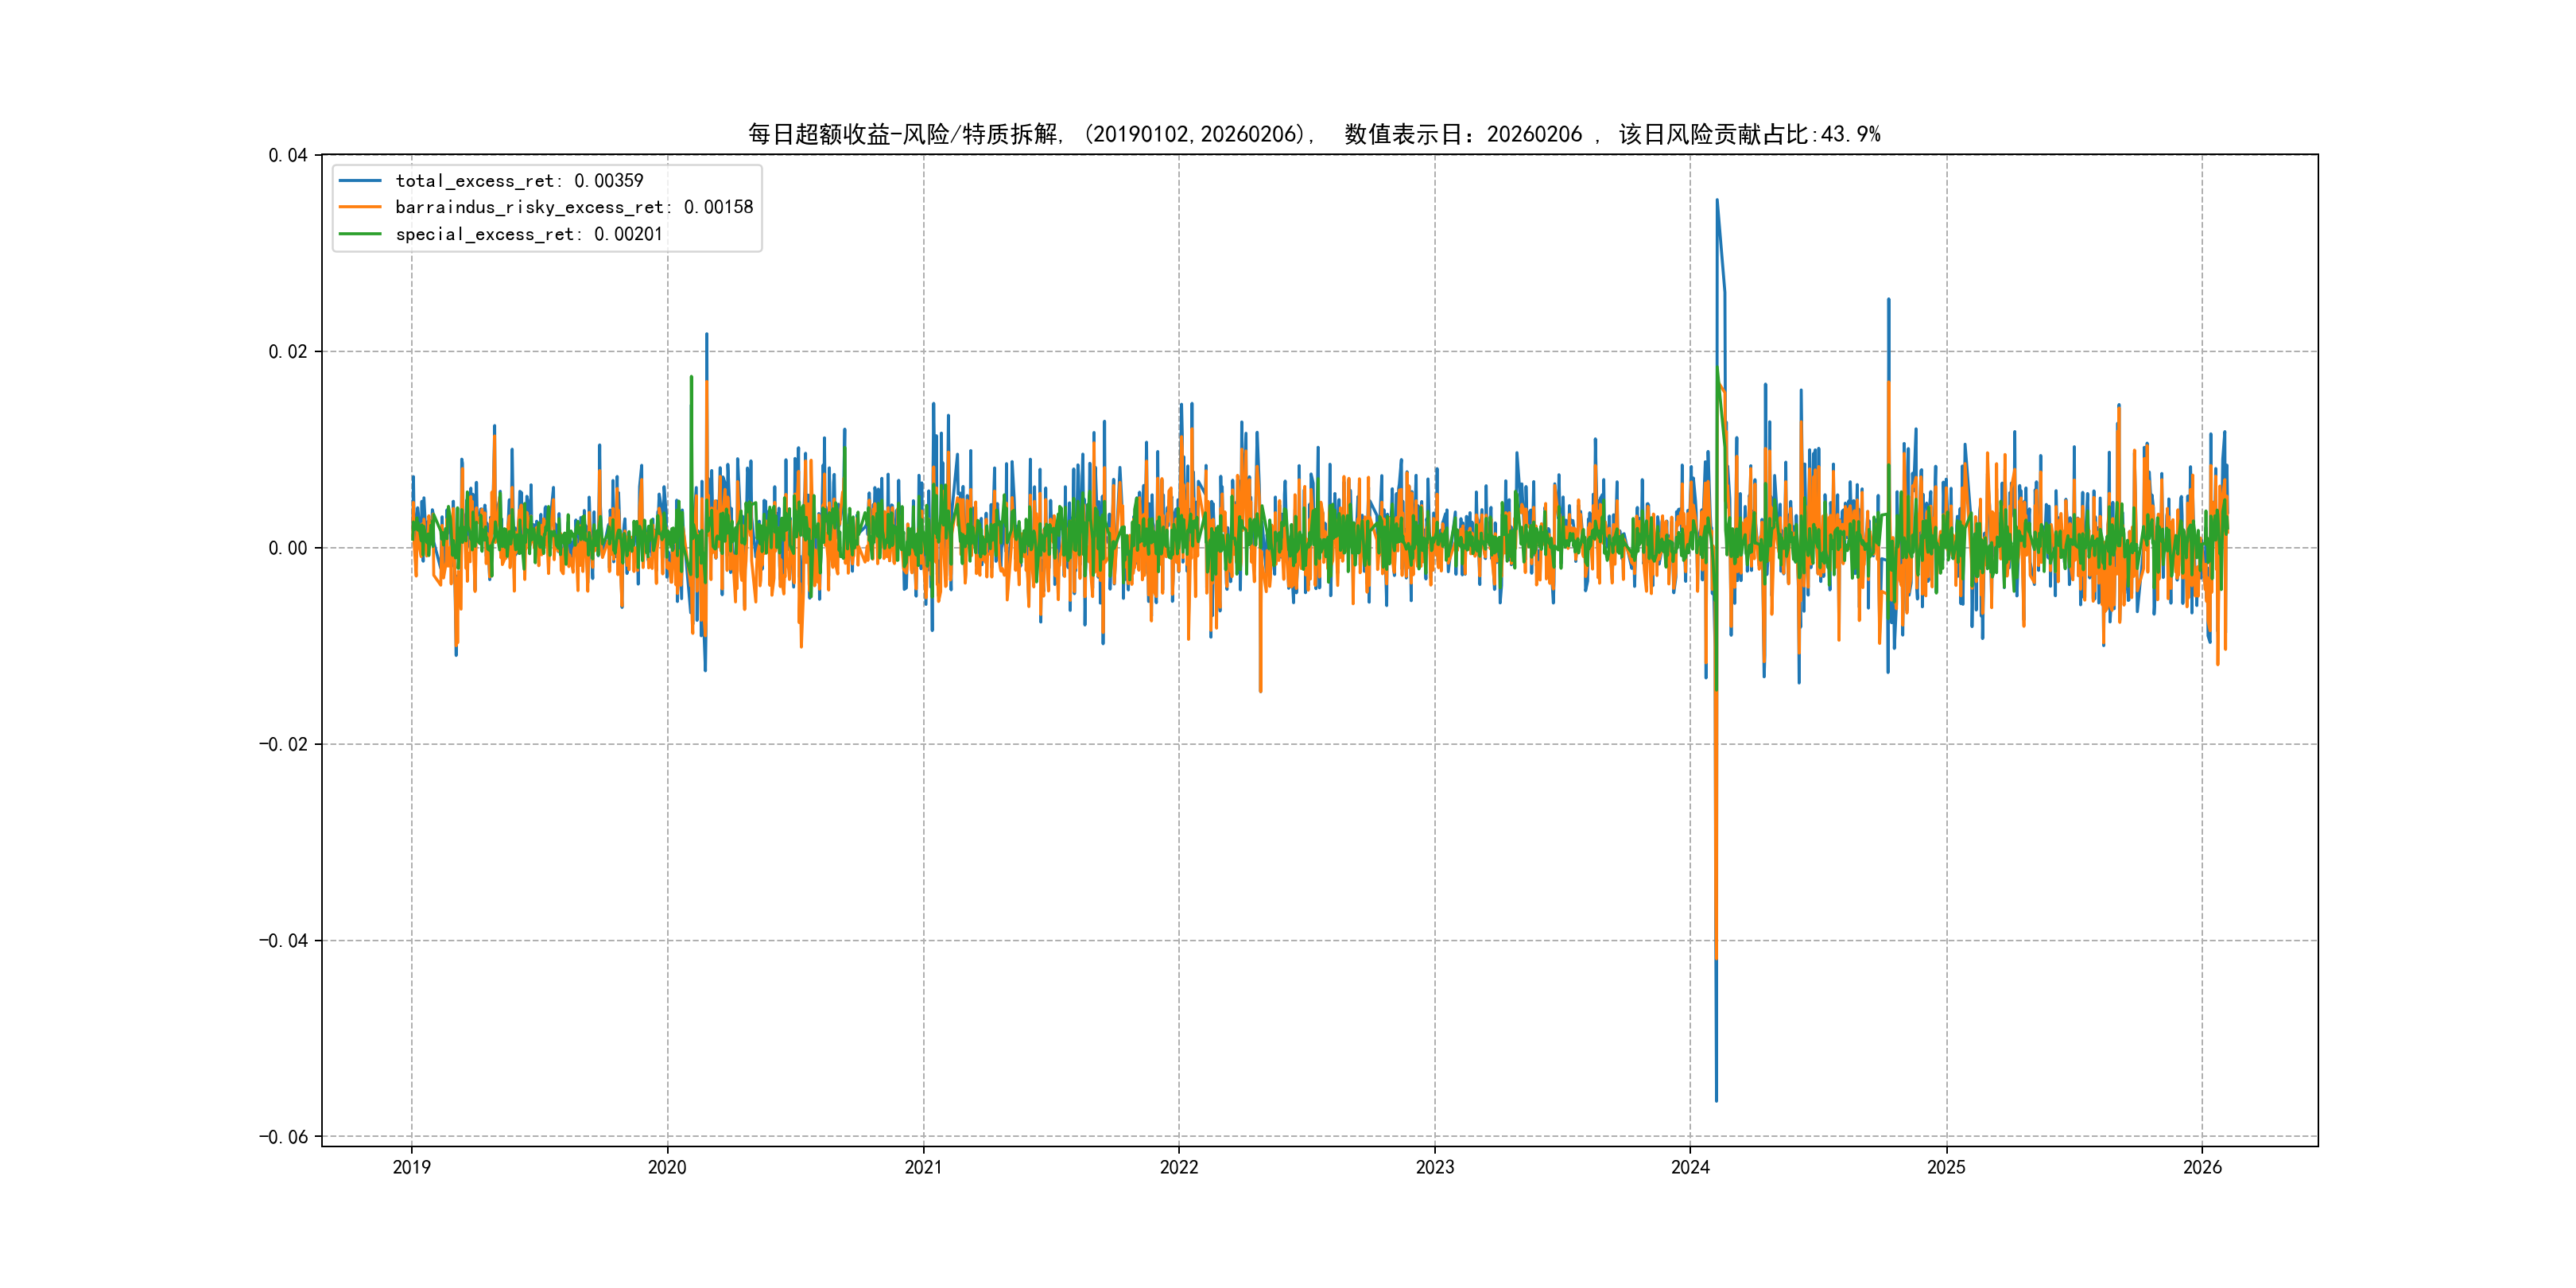Click the green special_excess_ret legend line
Screen dimensions: 2576x1288
point(360,234)
